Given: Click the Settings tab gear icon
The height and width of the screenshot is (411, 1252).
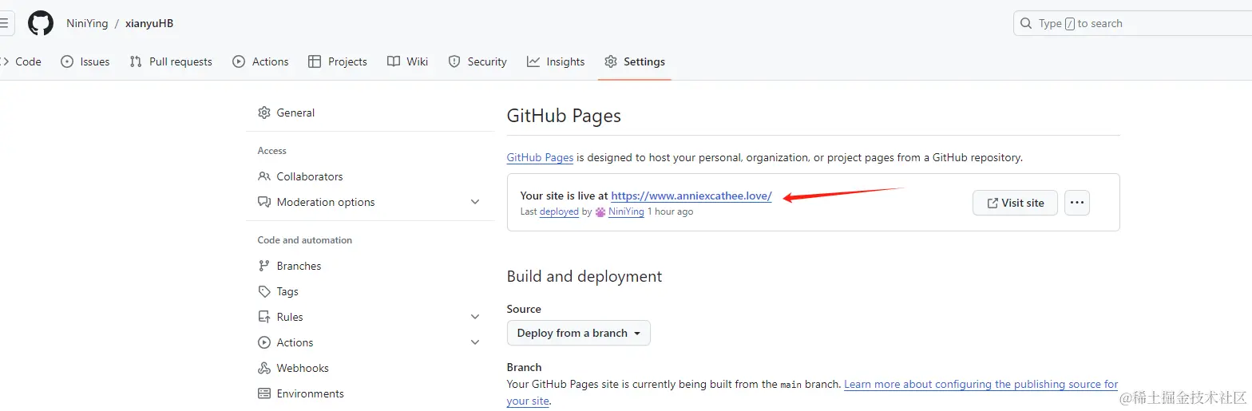Looking at the screenshot, I should 611,61.
